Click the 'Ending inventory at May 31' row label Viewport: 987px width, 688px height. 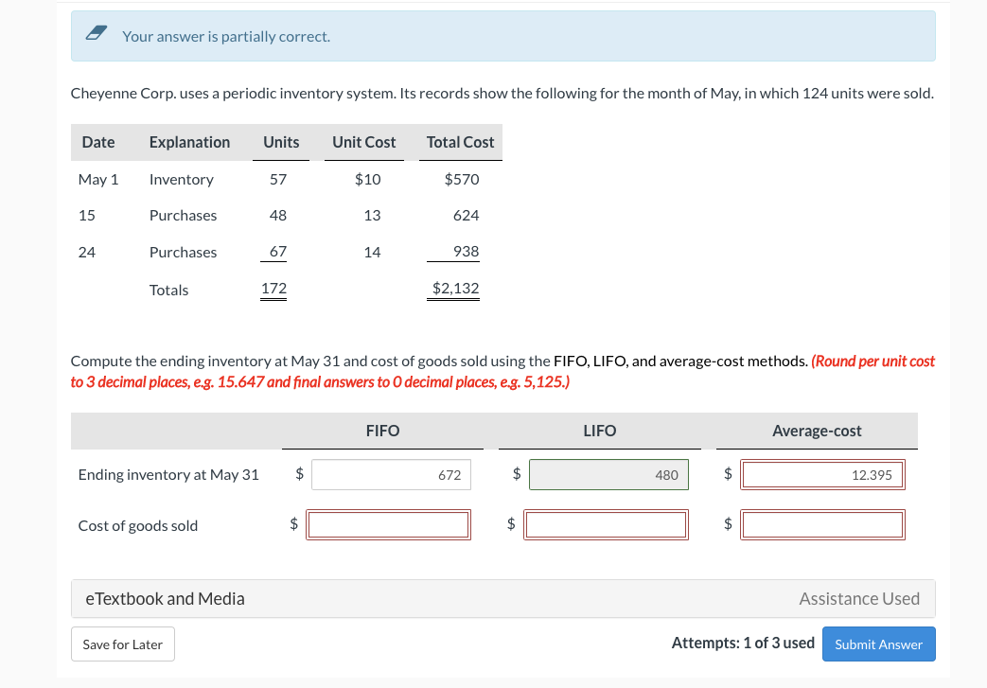[168, 475]
